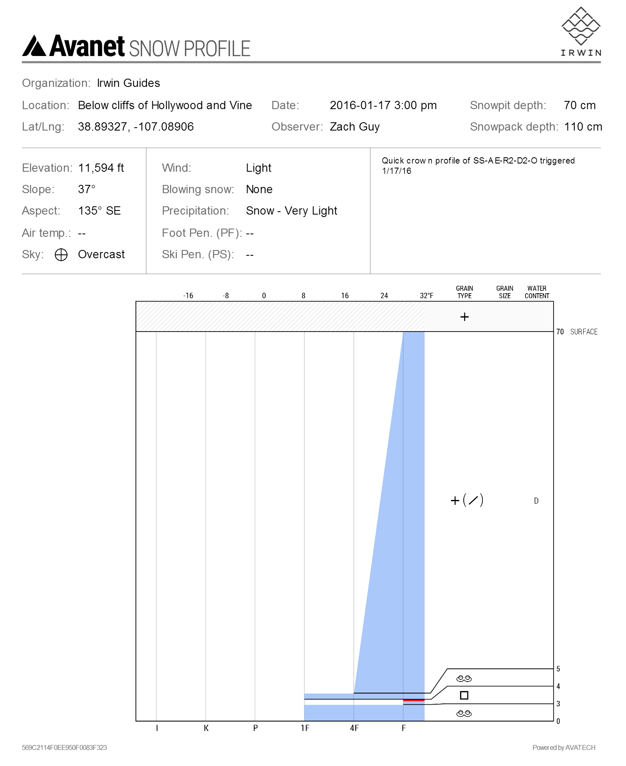Screen dimensions: 626x766
Task: Click the crown profile note text
Action: pos(478,166)
